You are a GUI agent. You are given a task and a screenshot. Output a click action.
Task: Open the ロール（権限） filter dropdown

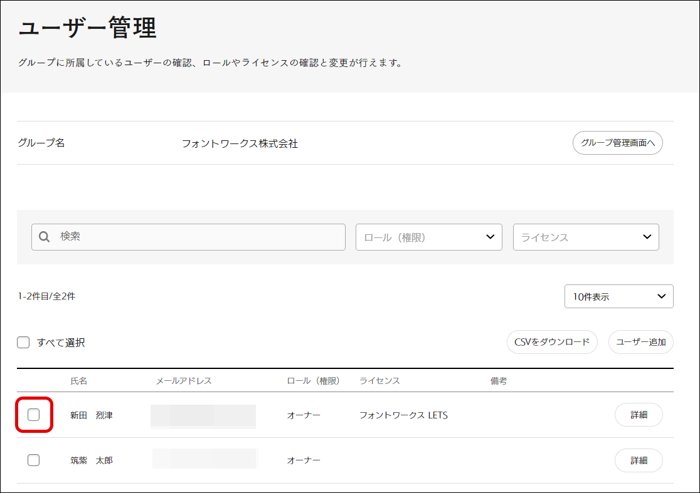click(x=428, y=237)
